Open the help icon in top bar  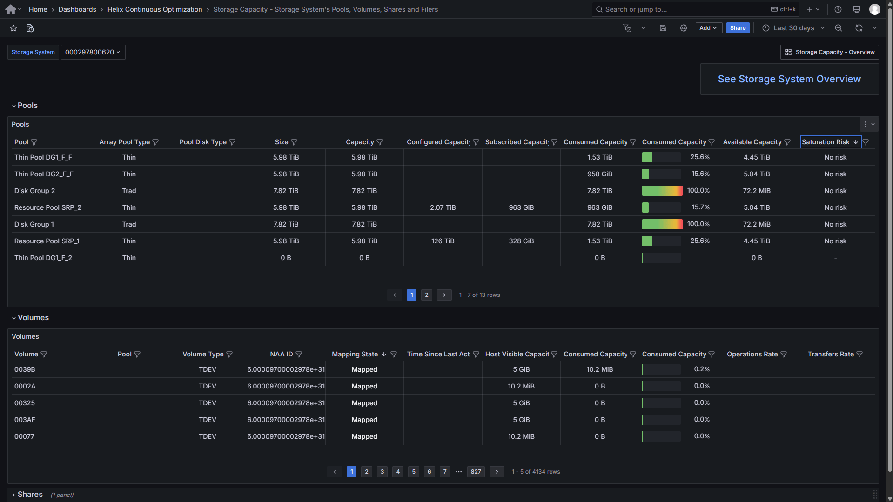point(838,9)
